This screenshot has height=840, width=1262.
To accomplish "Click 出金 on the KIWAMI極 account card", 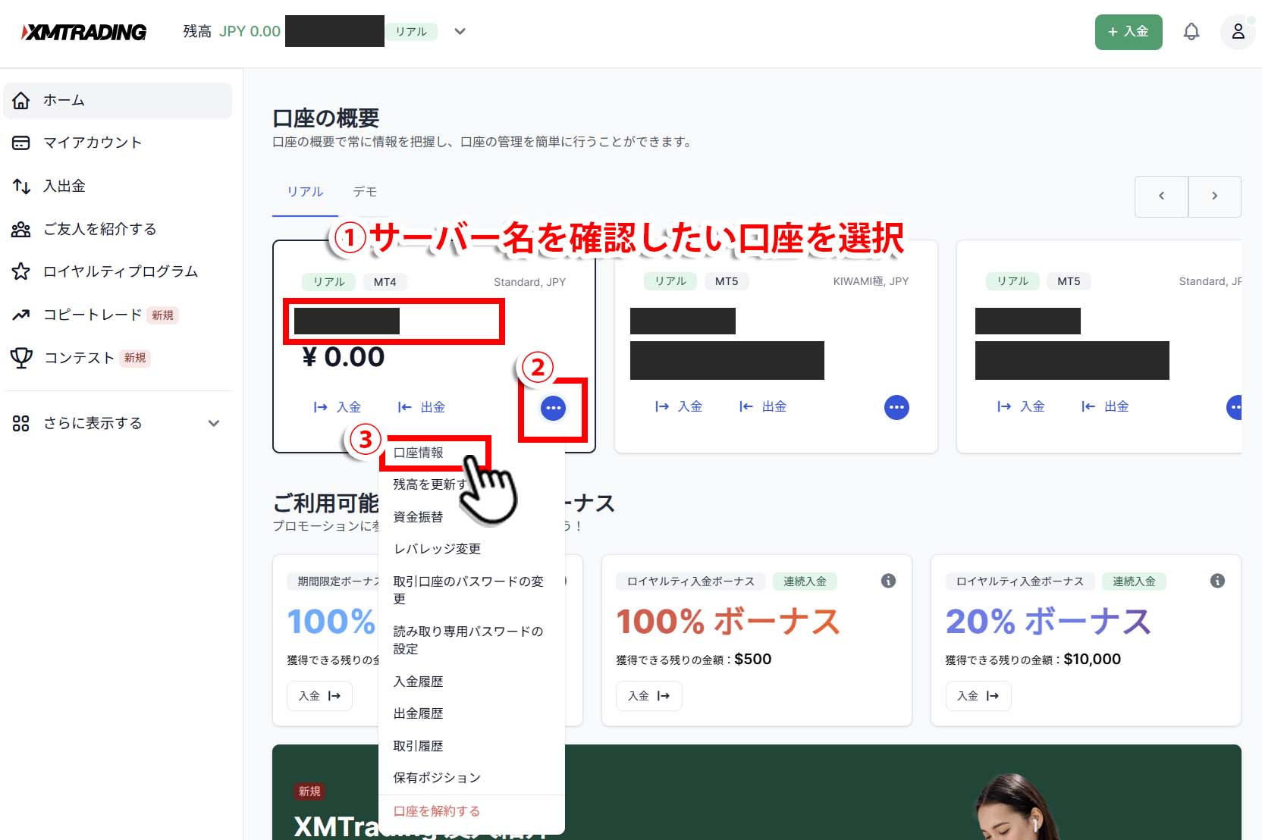I will point(763,406).
